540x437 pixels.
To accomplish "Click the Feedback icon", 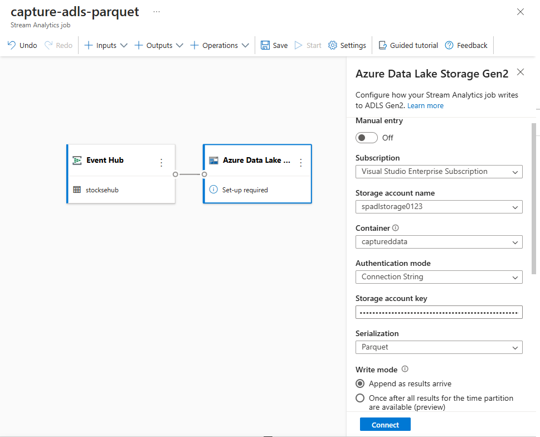I will click(449, 45).
